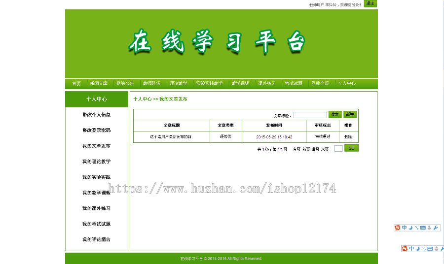Screen dimensions: 444x264
Task: Open the 网站公告 navigation item
Action: pos(125,83)
